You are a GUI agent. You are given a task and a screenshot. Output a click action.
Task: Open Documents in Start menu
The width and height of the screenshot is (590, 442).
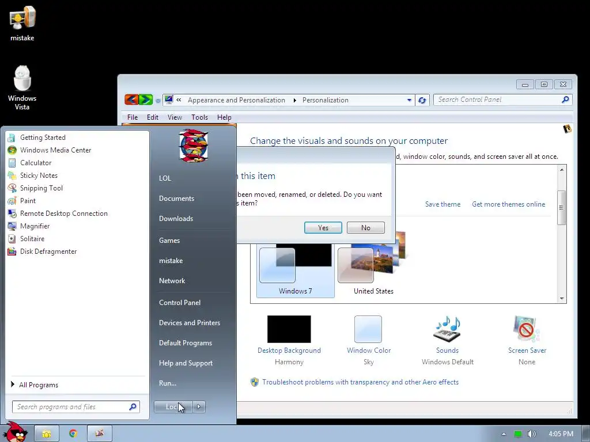[x=176, y=199]
